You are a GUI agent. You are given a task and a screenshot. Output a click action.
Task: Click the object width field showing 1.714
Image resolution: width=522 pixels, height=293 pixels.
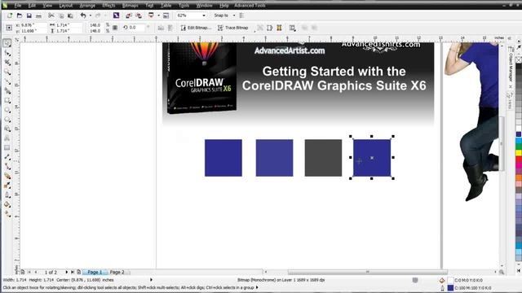tap(69, 25)
